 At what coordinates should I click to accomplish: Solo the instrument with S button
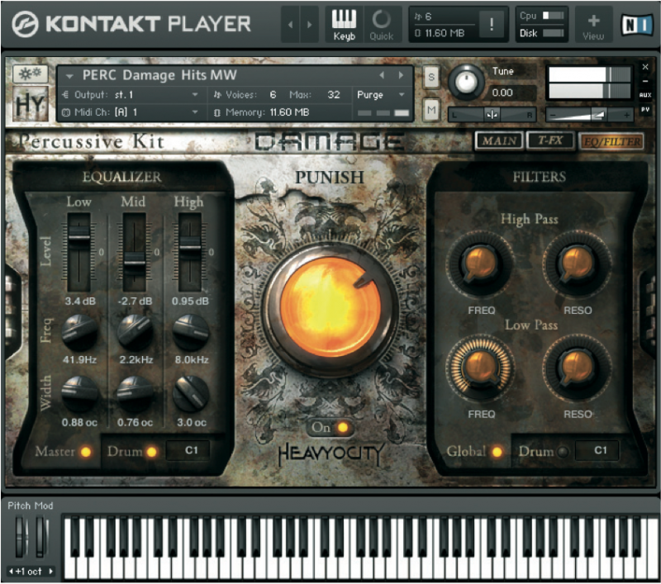pos(431,77)
